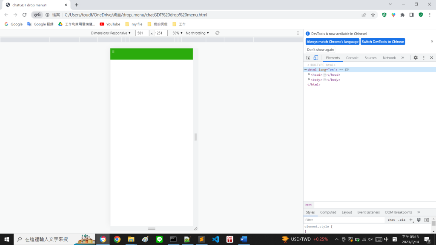436x245 pixels.
Task: Click the rotate screen icon
Action: [x=218, y=33]
